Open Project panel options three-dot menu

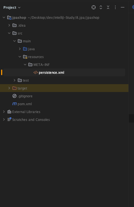(115, 7)
